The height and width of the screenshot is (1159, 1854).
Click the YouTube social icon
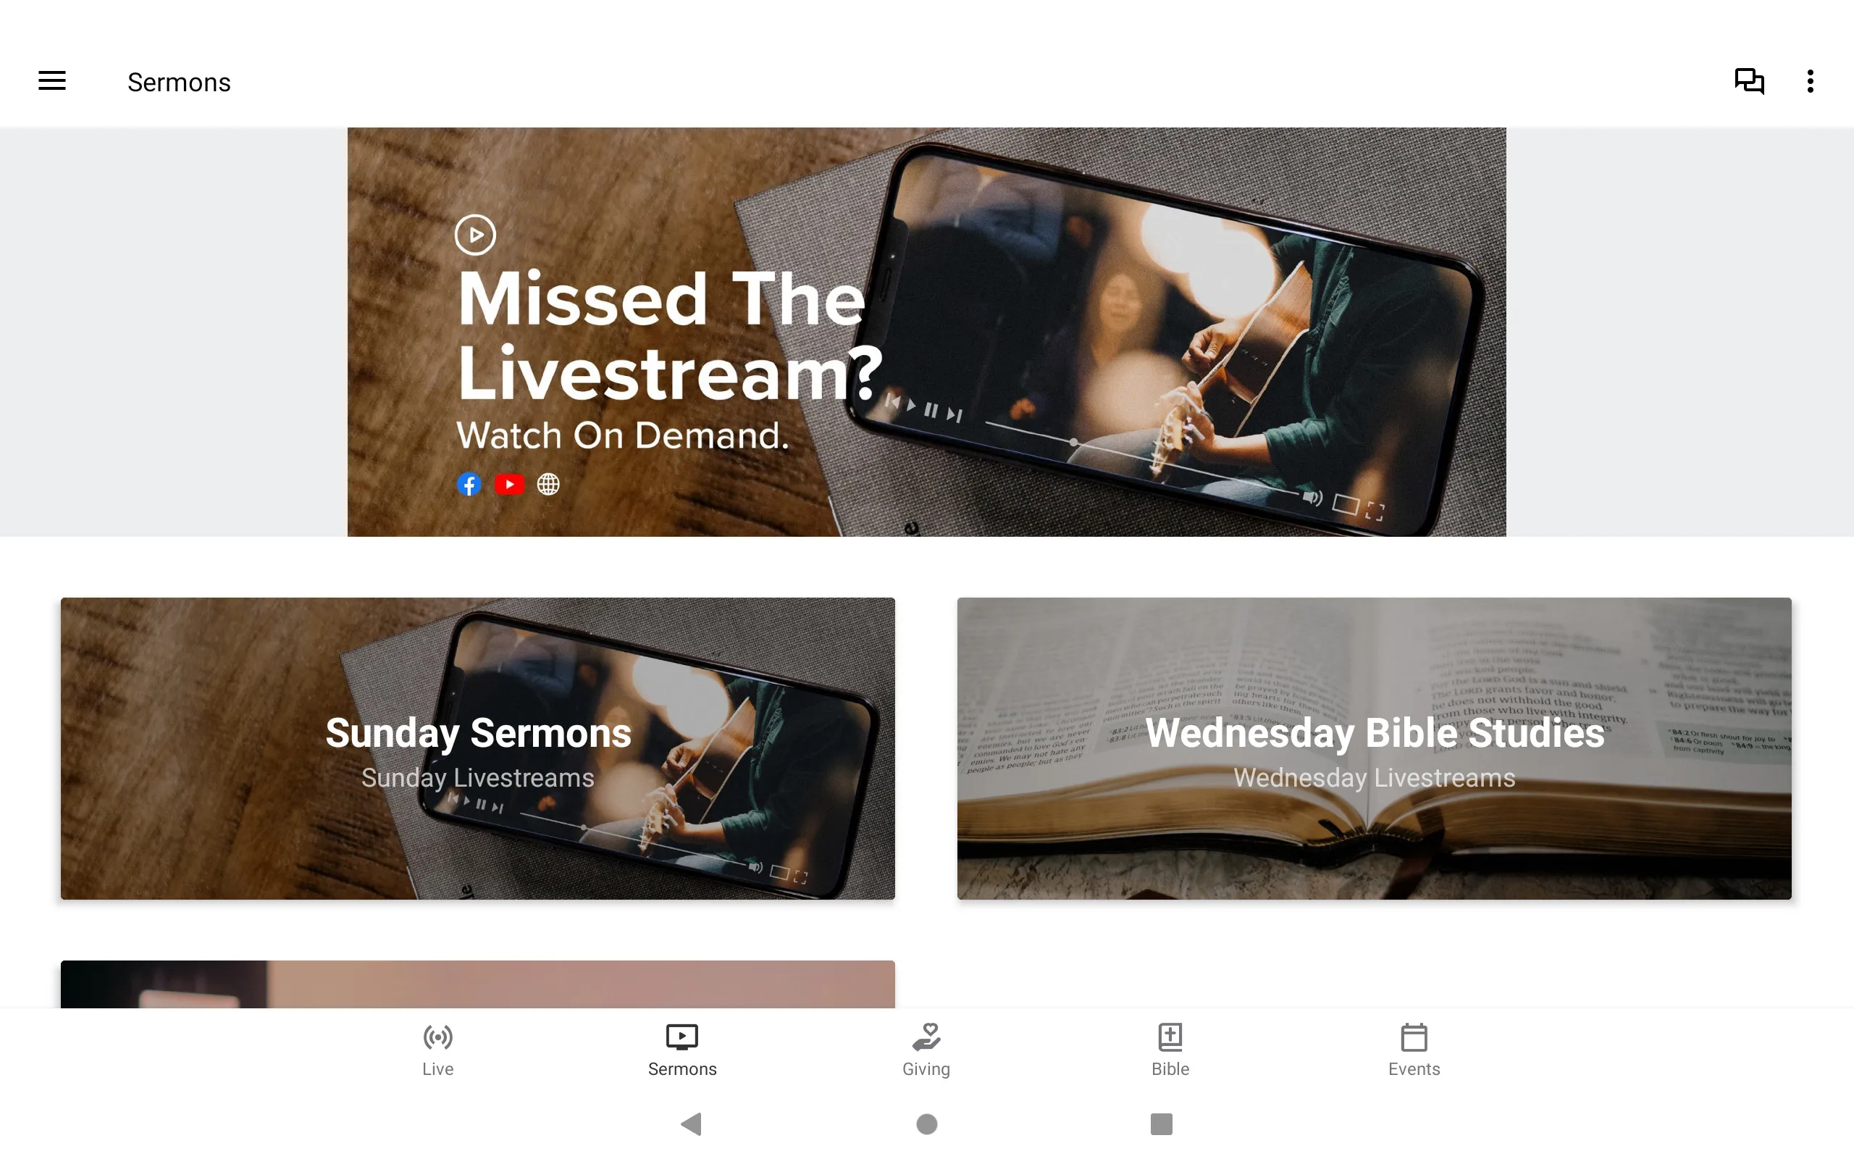pos(508,483)
